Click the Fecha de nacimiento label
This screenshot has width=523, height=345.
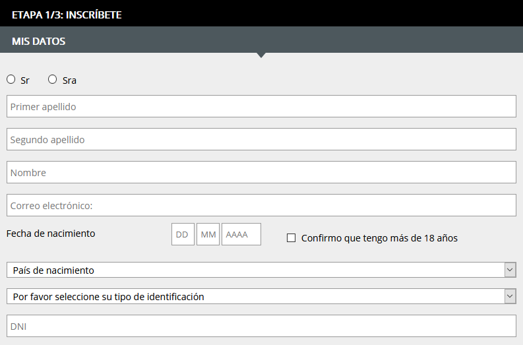pyautogui.click(x=51, y=234)
